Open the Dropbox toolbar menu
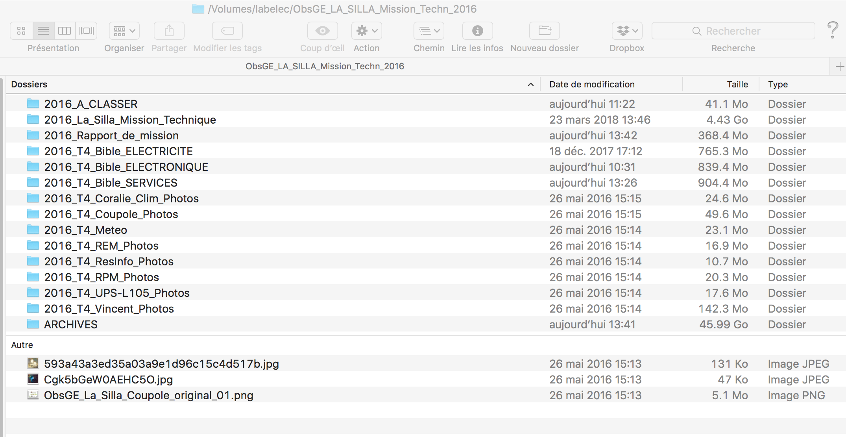Viewport: 846px width, 437px height. [627, 31]
